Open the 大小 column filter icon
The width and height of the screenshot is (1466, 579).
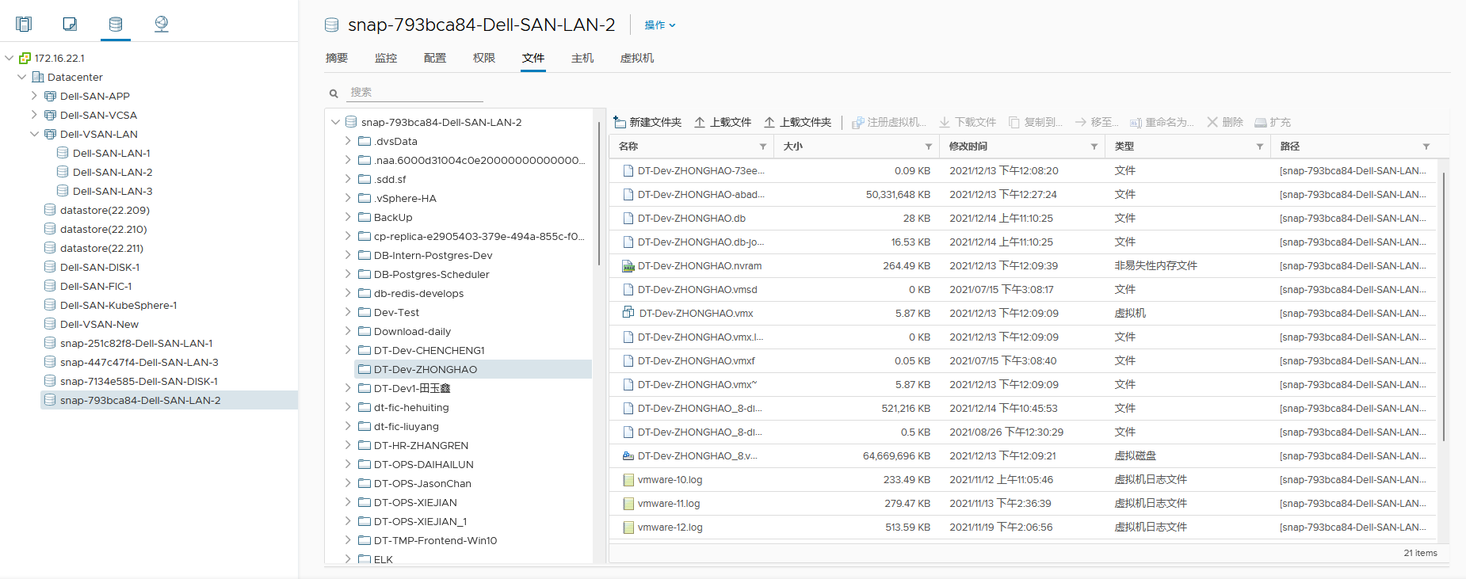929,147
